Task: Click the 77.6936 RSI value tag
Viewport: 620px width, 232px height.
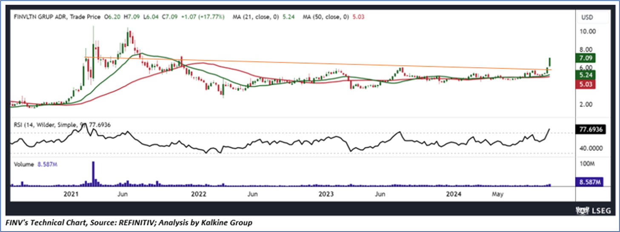Action: 591,129
